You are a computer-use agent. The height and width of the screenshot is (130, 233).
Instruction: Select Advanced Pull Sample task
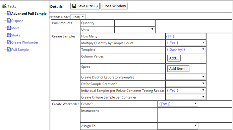pyautogui.click(x=29, y=14)
